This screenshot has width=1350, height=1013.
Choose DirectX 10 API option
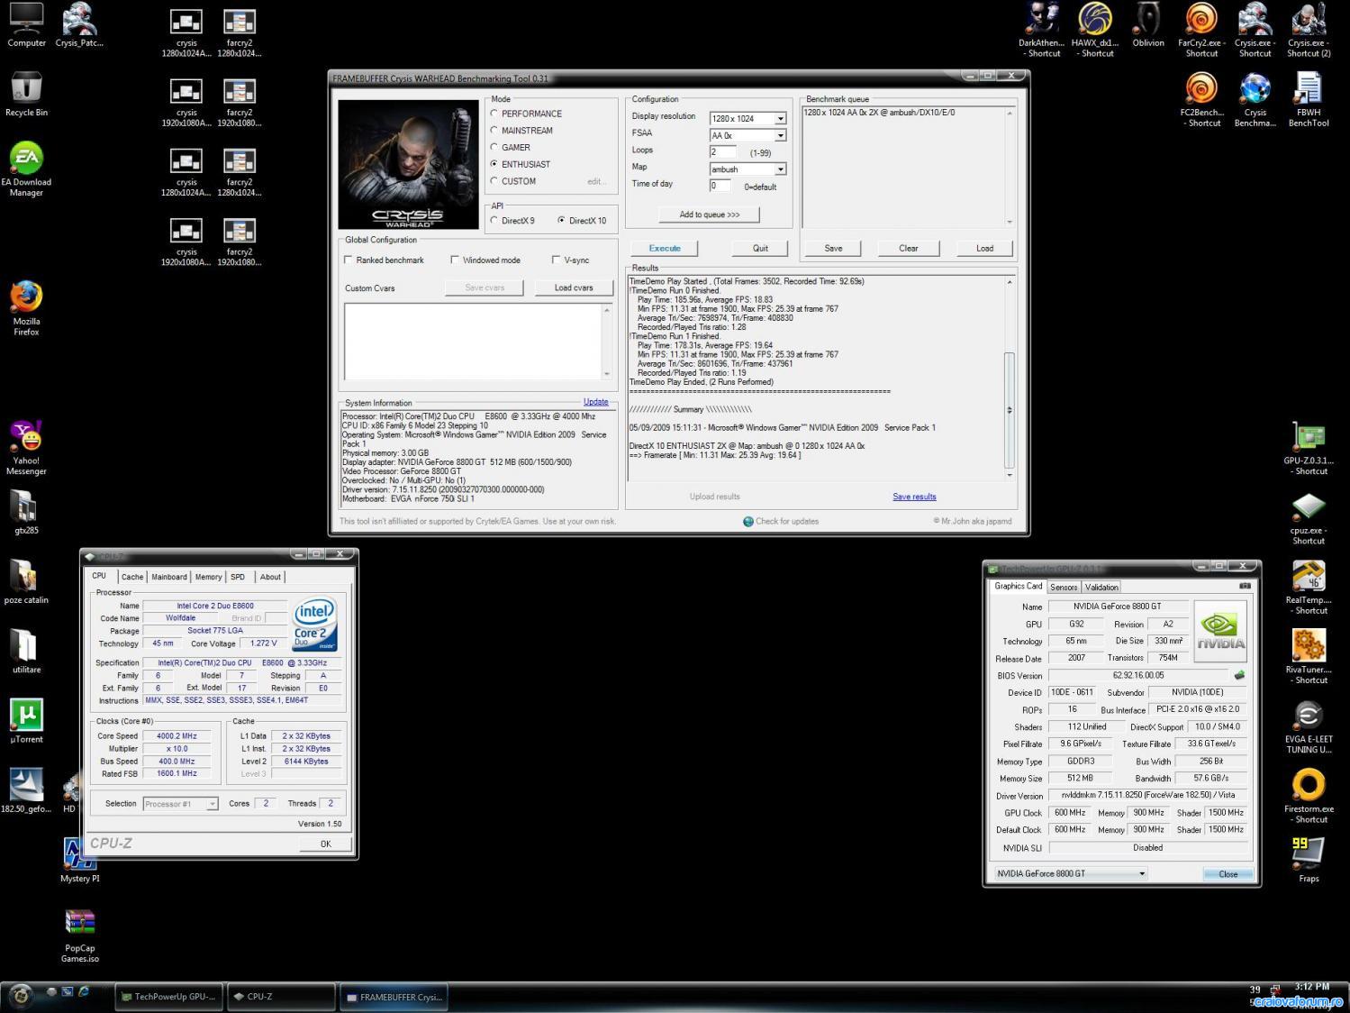coord(561,220)
